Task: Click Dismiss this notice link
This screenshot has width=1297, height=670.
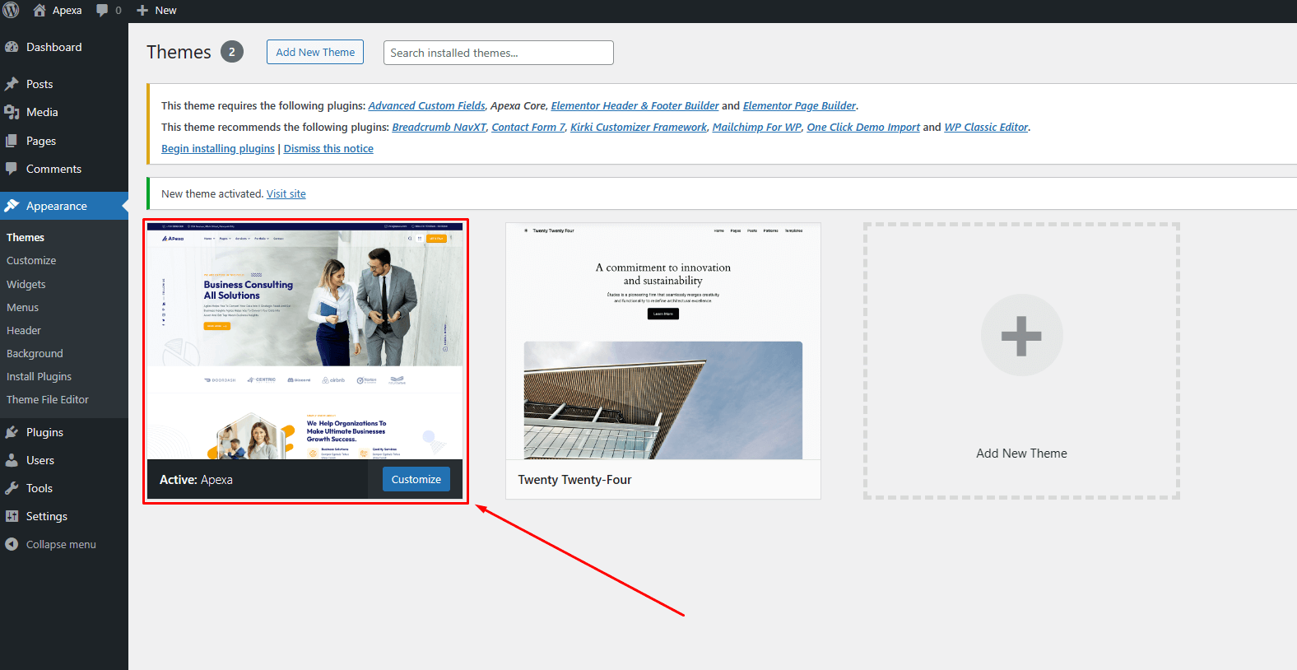Action: (328, 148)
